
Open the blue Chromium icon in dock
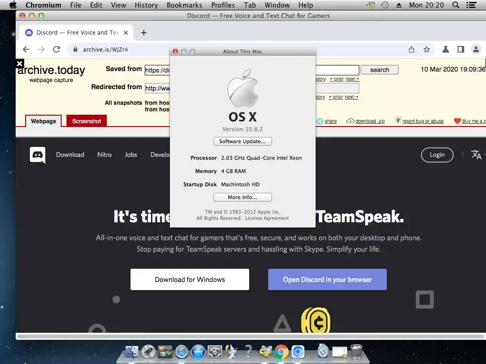point(298,352)
